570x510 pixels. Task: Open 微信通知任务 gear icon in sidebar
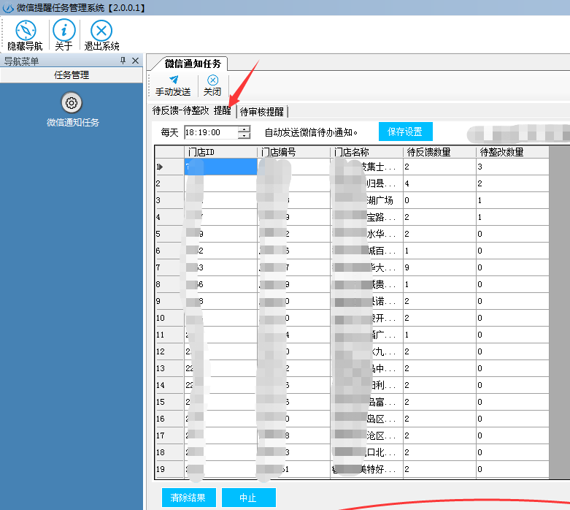pos(72,103)
